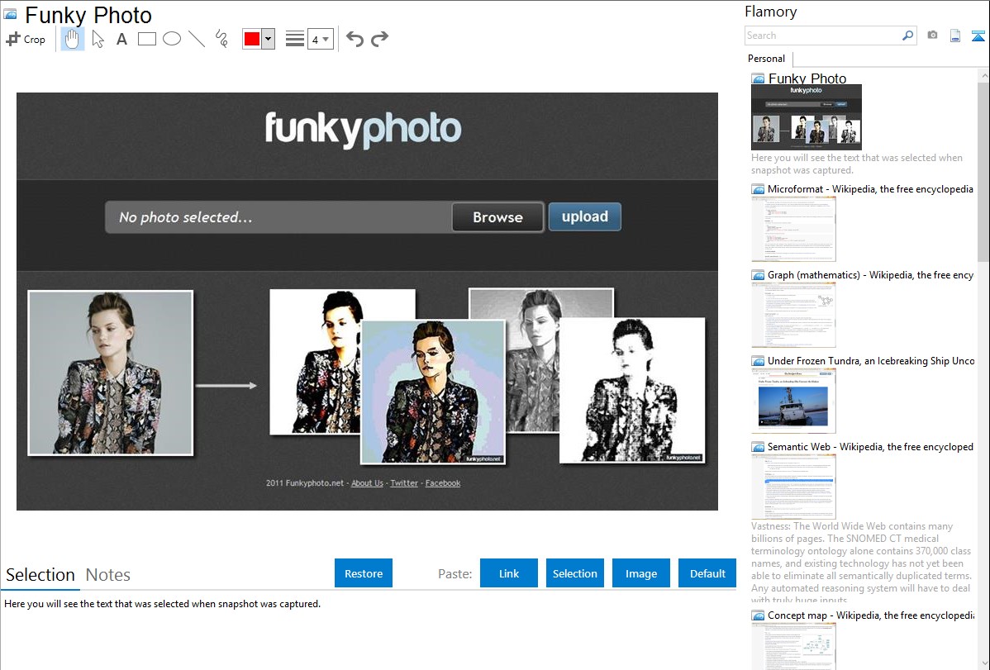Click the Default paste button
This screenshot has height=670, width=990.
click(x=707, y=573)
